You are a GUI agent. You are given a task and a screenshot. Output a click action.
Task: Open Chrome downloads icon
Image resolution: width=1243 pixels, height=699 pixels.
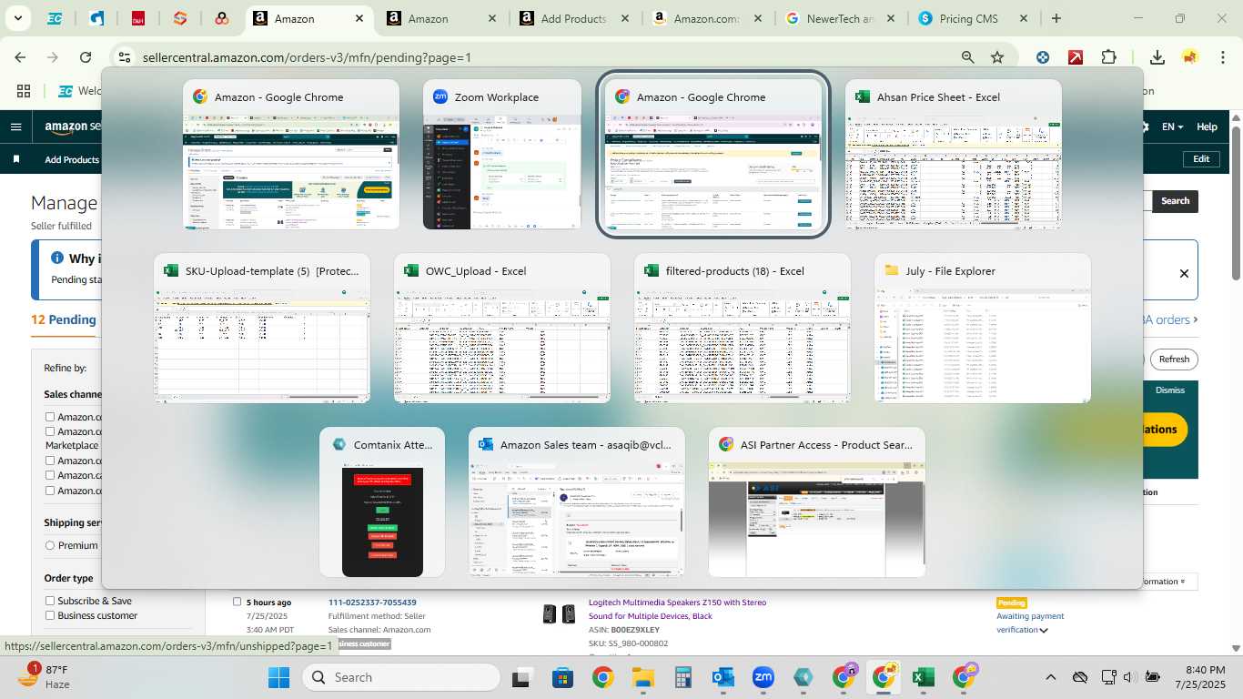pyautogui.click(x=1157, y=57)
